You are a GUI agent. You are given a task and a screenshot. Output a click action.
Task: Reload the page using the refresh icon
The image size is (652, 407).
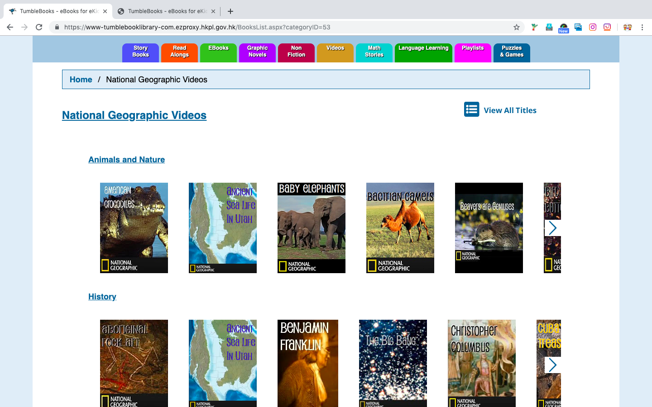tap(39, 27)
